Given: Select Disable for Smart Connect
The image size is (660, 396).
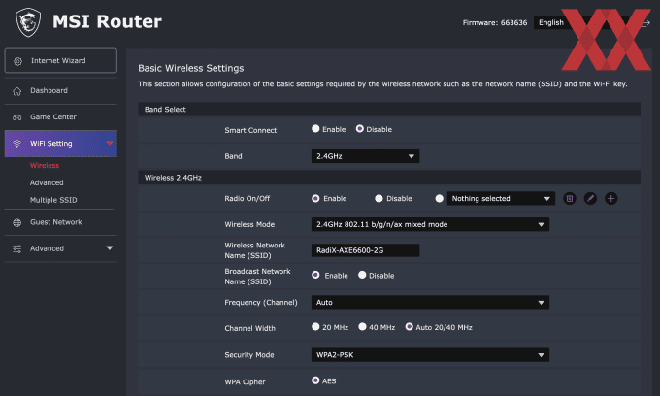Looking at the screenshot, I should pos(359,129).
